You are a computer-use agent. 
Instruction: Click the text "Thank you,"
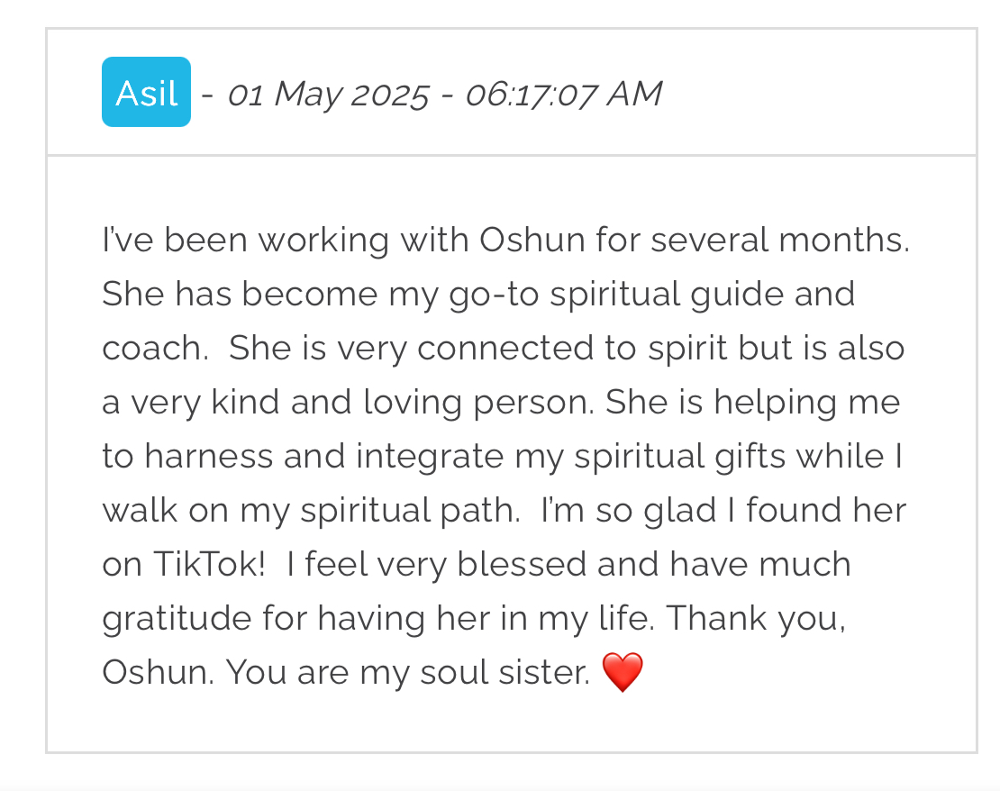coord(756,619)
